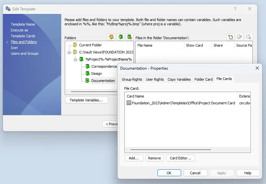Switch to the Group Rights tab
The width and height of the screenshot is (266, 184).
(x=132, y=79)
